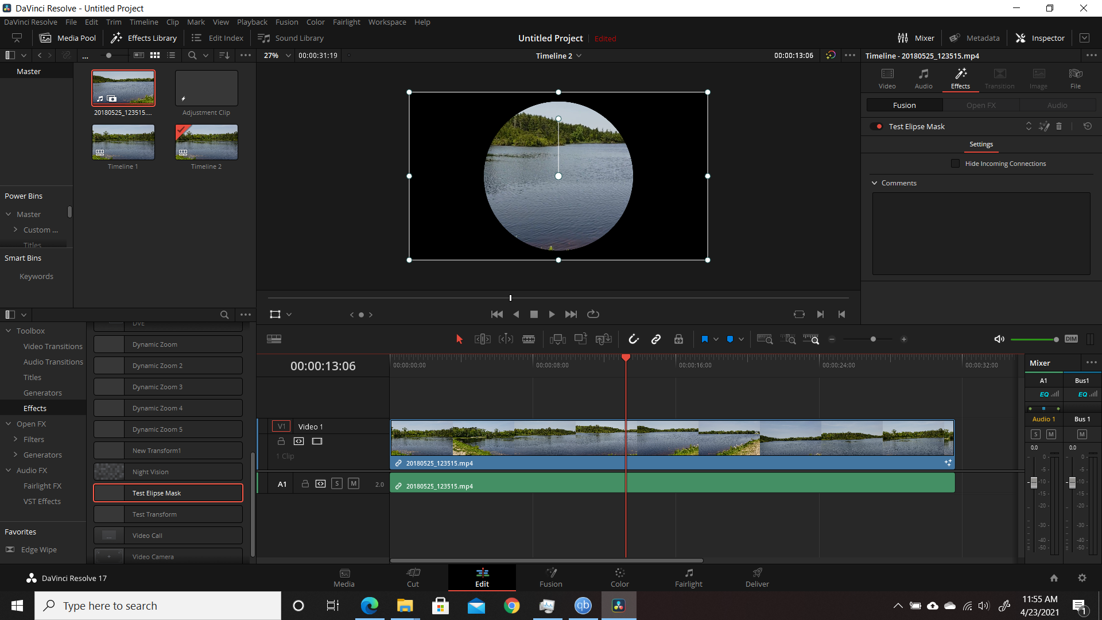Click the Play button
This screenshot has height=620, width=1102.
coord(552,315)
